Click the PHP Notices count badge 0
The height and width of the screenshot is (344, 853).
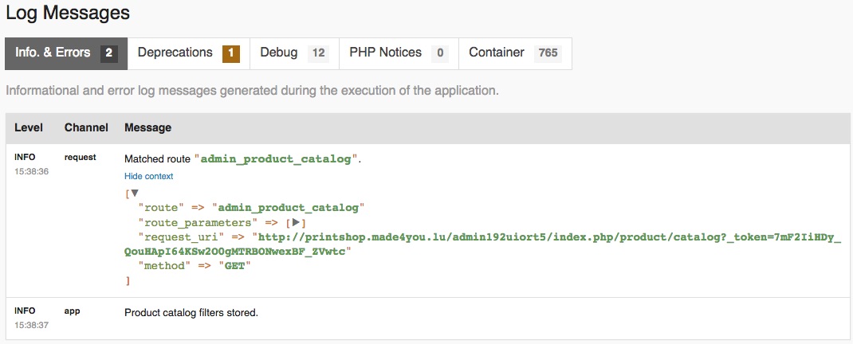439,53
